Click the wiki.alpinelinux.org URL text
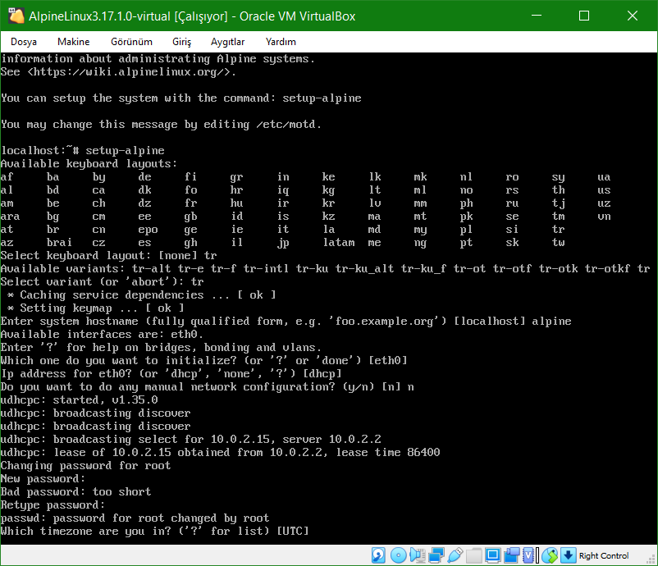This screenshot has width=658, height=566. tap(129, 71)
